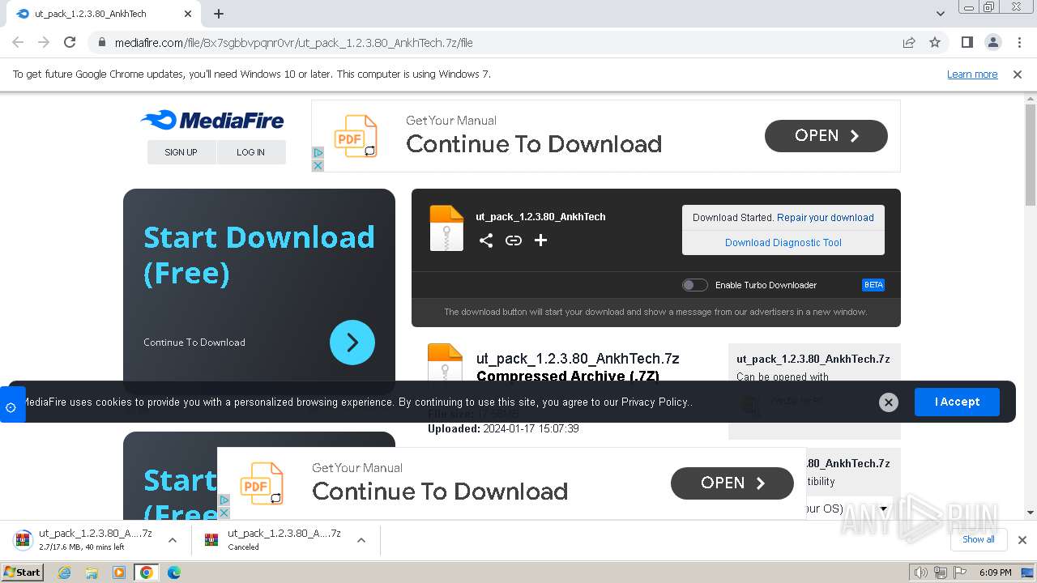Click the PDF icon in top banner ad
The height and width of the screenshot is (583, 1037).
pos(356,136)
